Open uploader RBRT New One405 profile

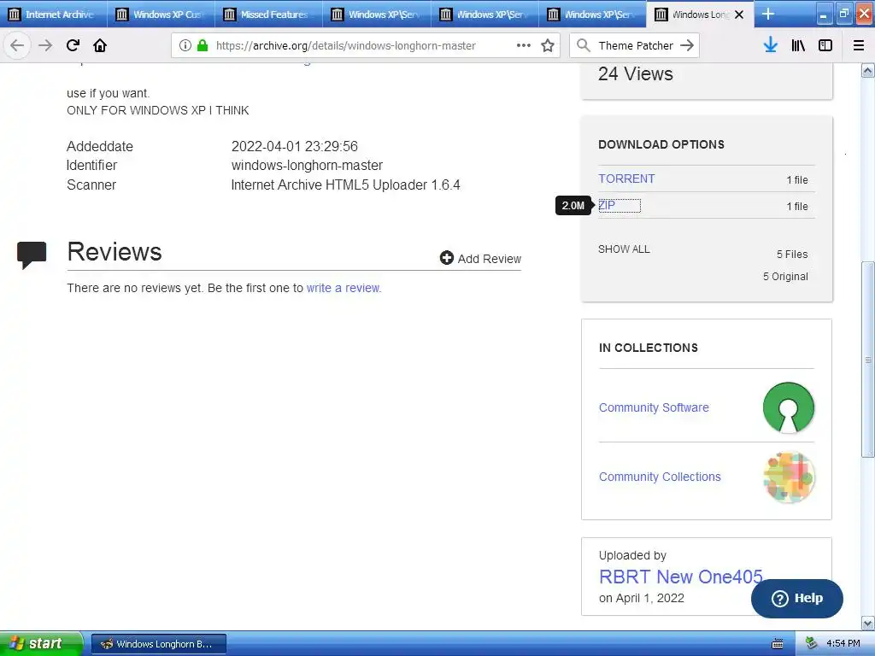point(680,577)
